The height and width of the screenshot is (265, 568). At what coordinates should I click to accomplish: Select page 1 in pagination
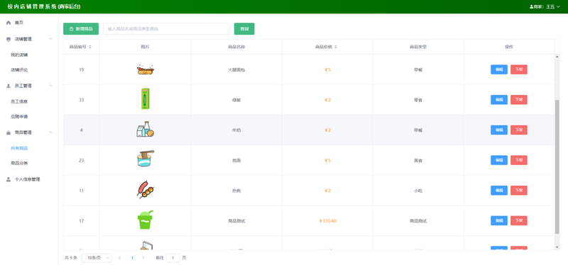coord(132,258)
